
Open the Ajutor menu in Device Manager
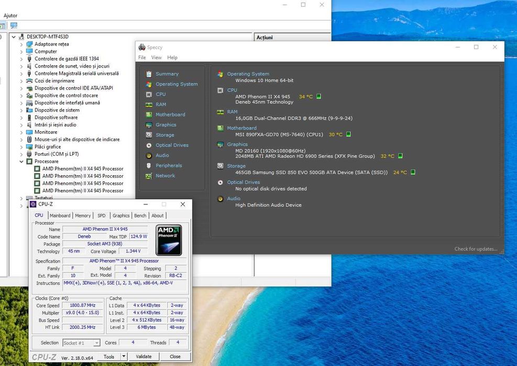(10, 16)
